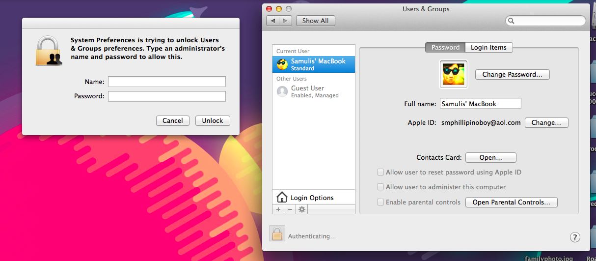Image resolution: width=596 pixels, height=261 pixels.
Task: Click the Current User header text
Action: click(x=293, y=51)
